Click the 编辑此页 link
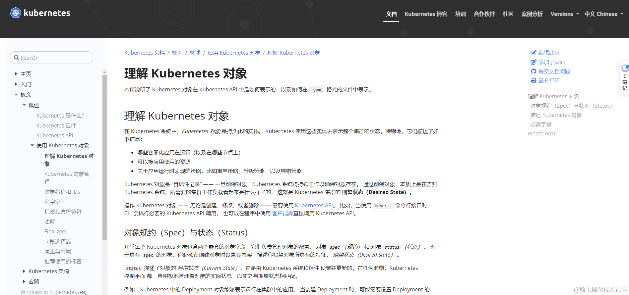629x295 pixels. pyautogui.click(x=549, y=53)
